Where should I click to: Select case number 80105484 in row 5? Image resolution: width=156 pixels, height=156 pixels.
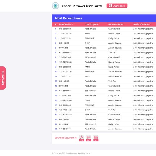[x=64, y=48]
